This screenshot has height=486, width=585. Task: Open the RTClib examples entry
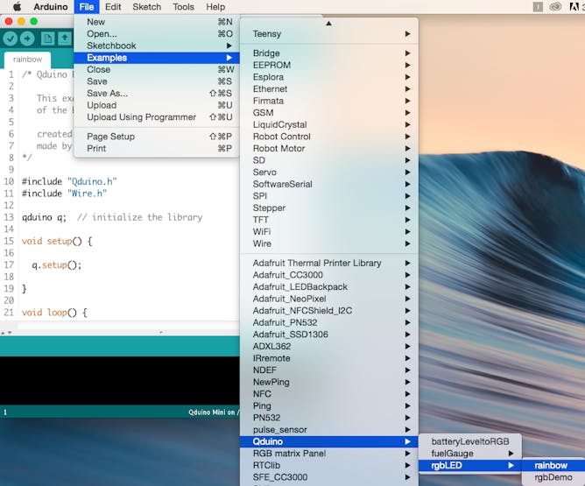pos(329,466)
